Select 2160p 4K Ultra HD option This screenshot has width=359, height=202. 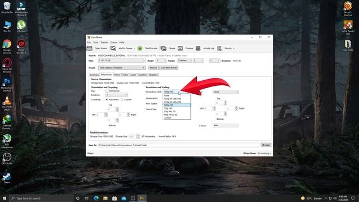pos(177,102)
